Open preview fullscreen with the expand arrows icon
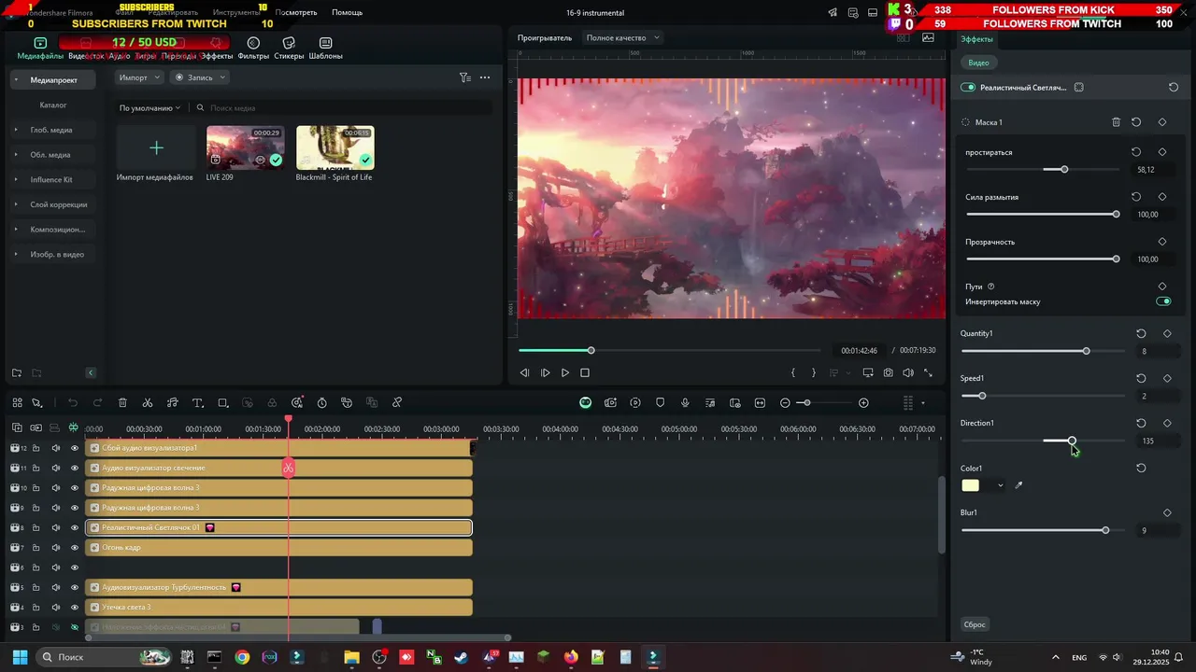 point(928,372)
